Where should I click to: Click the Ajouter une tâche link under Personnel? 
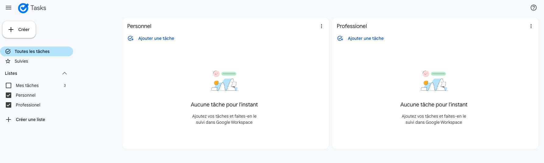click(x=156, y=38)
